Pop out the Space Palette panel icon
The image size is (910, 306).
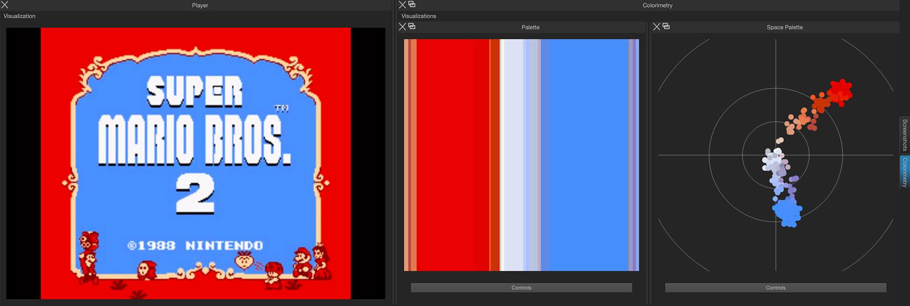pos(666,26)
